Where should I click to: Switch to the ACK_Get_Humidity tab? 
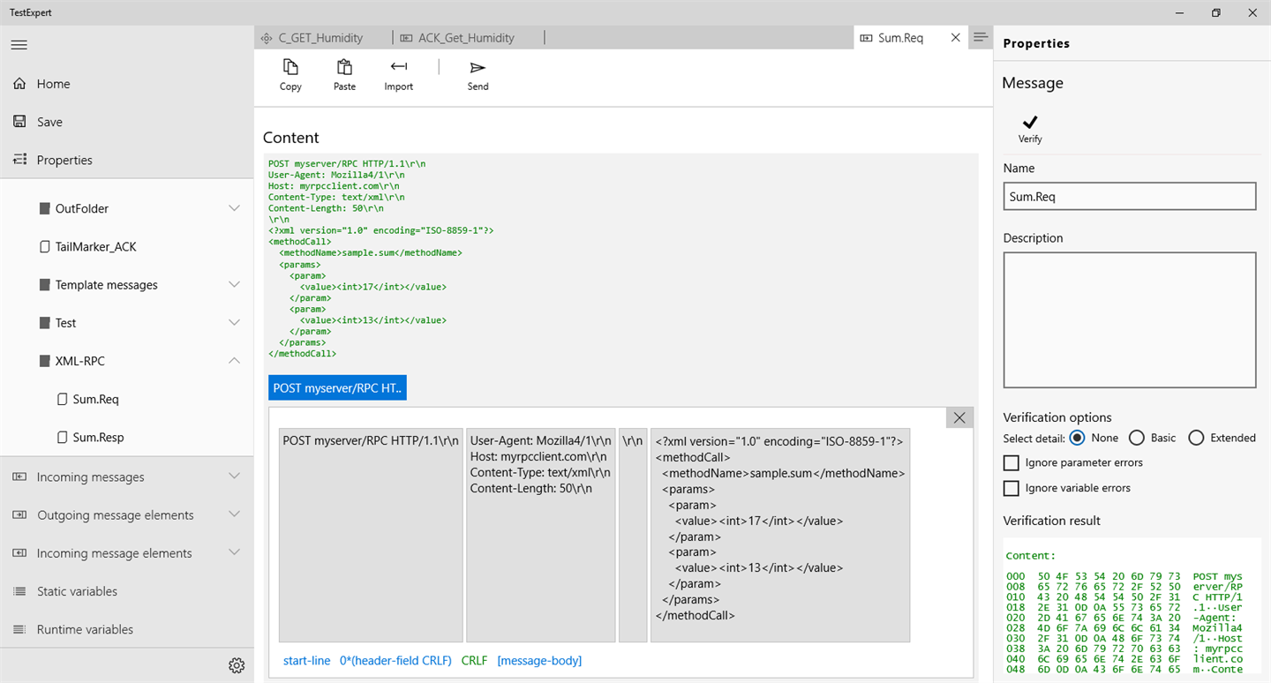coord(466,38)
